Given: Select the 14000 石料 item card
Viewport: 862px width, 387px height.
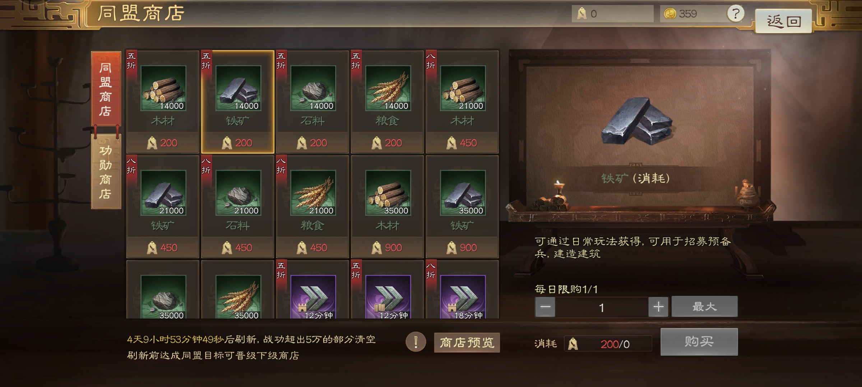Looking at the screenshot, I should (x=312, y=102).
